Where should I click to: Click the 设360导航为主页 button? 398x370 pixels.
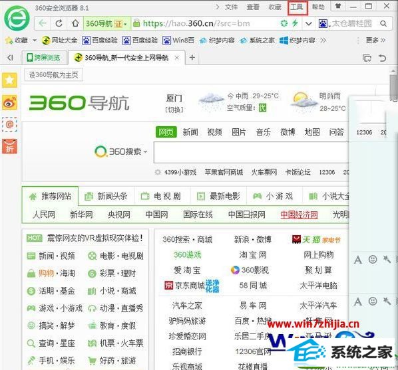[53, 75]
